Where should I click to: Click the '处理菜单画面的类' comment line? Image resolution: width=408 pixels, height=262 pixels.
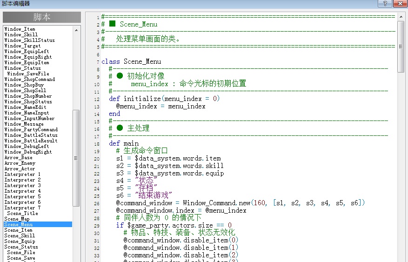(141, 39)
